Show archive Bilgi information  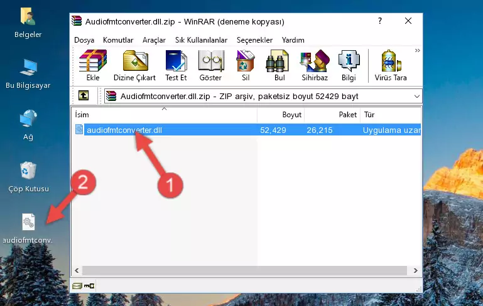[349, 65]
